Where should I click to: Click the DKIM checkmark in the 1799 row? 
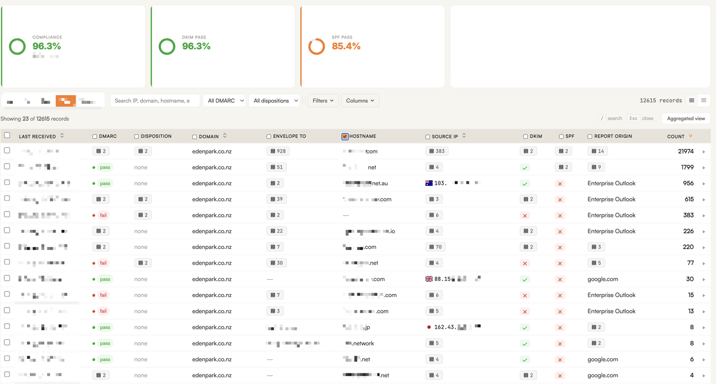tap(525, 167)
